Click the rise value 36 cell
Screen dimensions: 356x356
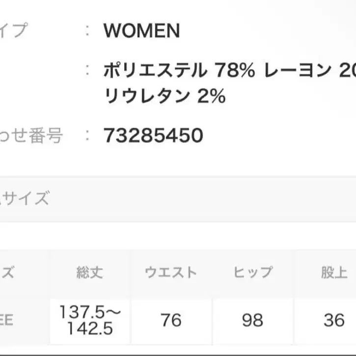tap(334, 321)
